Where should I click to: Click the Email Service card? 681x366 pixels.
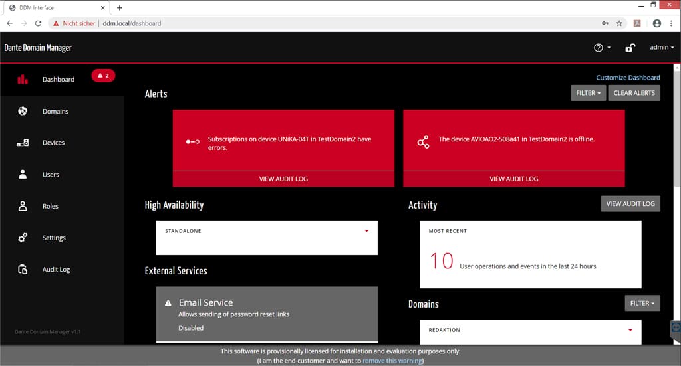pyautogui.click(x=267, y=314)
